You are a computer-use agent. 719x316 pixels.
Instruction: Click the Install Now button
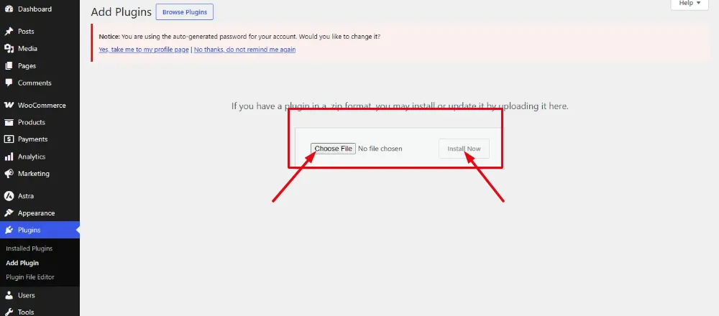tap(464, 149)
